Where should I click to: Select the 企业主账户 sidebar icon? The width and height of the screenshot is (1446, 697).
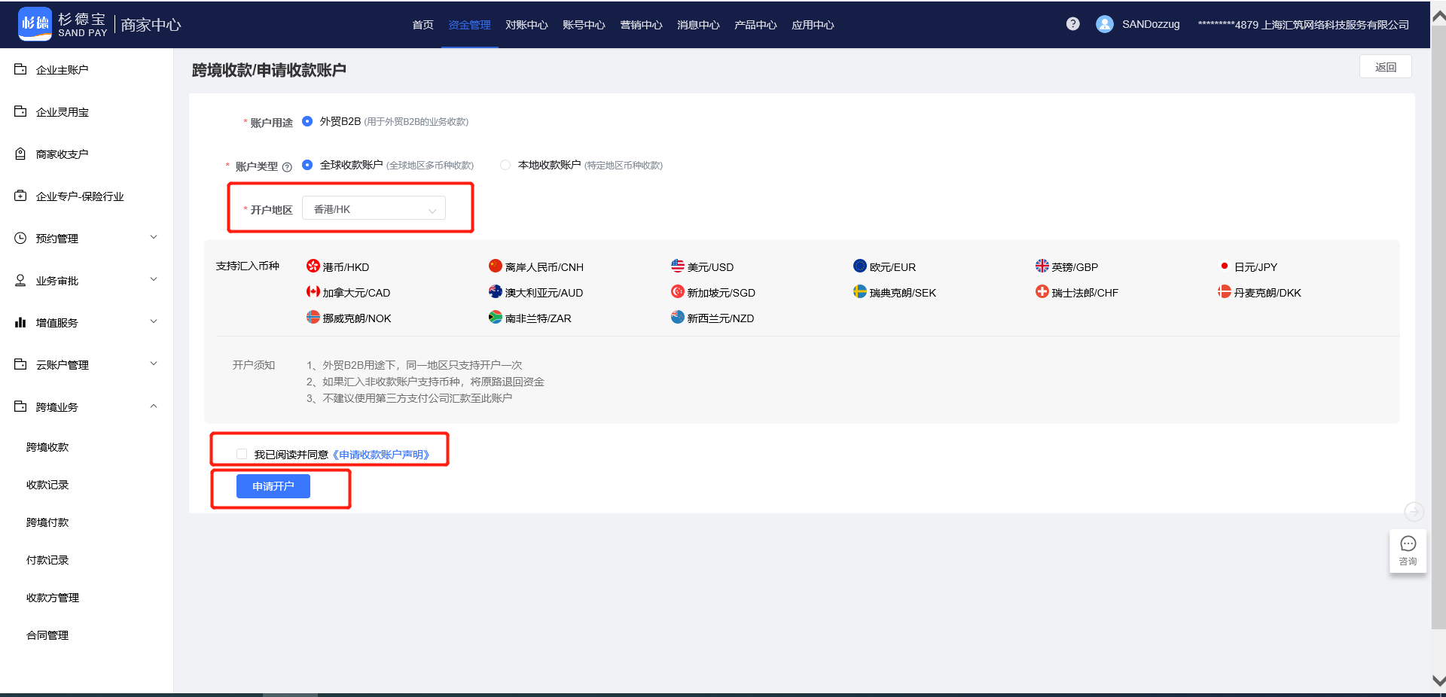tap(20, 69)
